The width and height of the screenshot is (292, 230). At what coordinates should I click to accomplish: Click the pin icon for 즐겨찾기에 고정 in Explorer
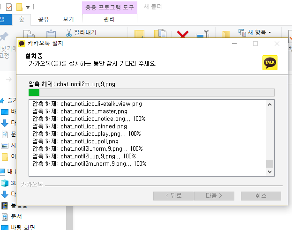click(4, 36)
